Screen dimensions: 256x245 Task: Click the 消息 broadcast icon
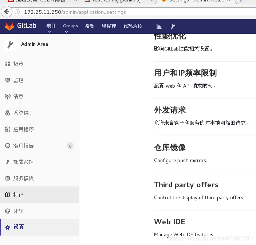click(x=8, y=96)
